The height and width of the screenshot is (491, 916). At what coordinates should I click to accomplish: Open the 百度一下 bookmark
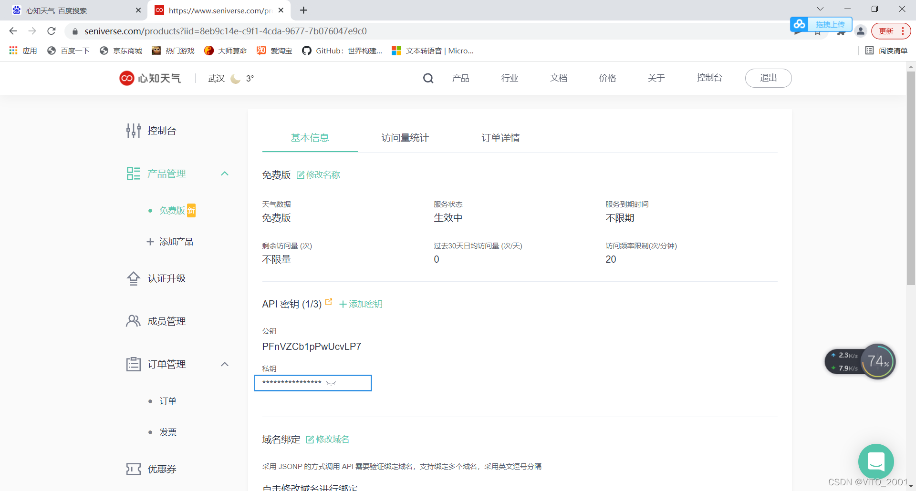tap(68, 51)
